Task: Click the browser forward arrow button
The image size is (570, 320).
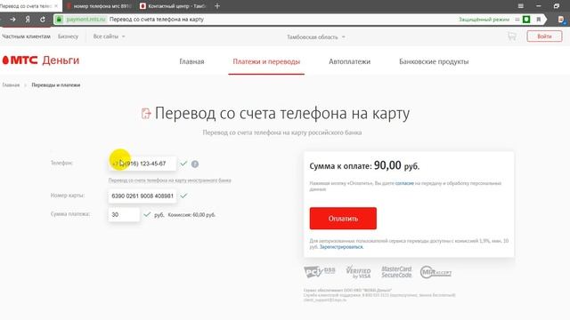Action: tap(12, 20)
